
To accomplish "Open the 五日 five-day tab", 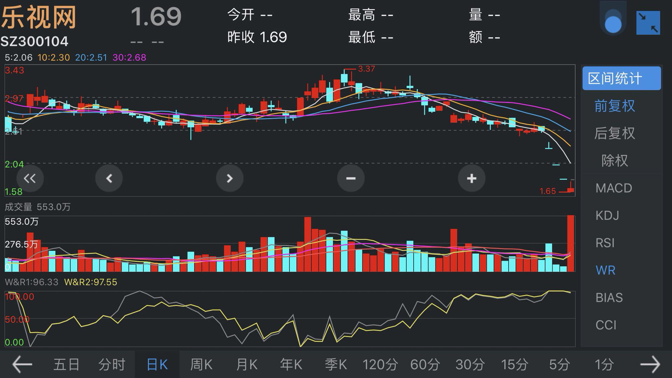I will click(66, 364).
